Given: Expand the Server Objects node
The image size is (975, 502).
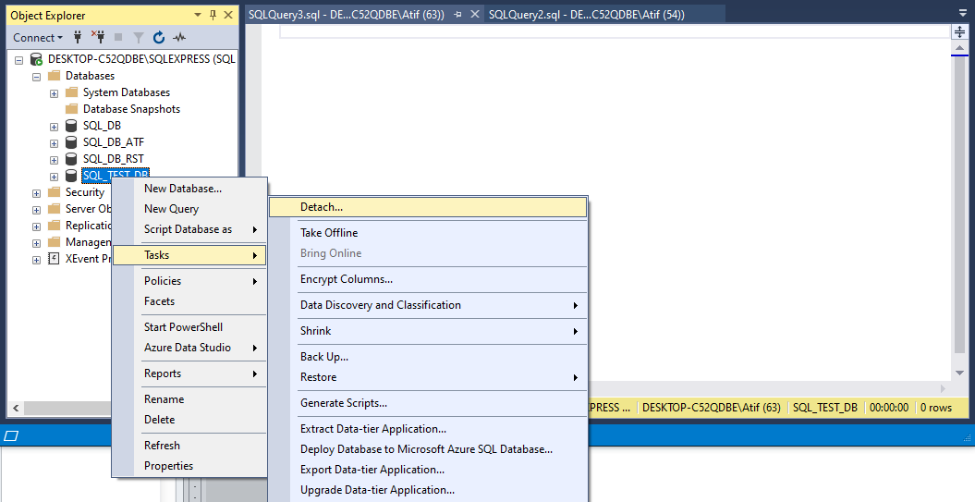Looking at the screenshot, I should click(36, 210).
